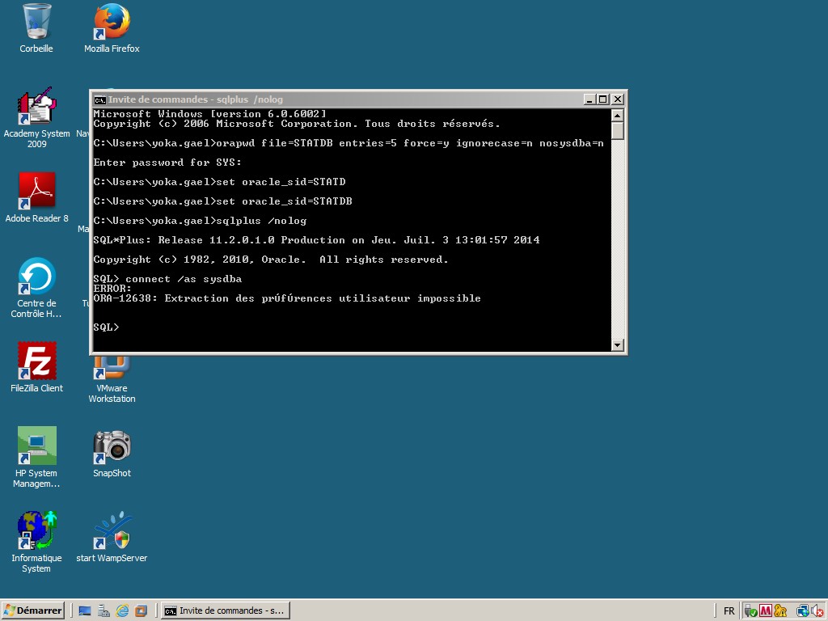
Task: Open the FileZilla Client shortcut
Action: click(x=36, y=362)
